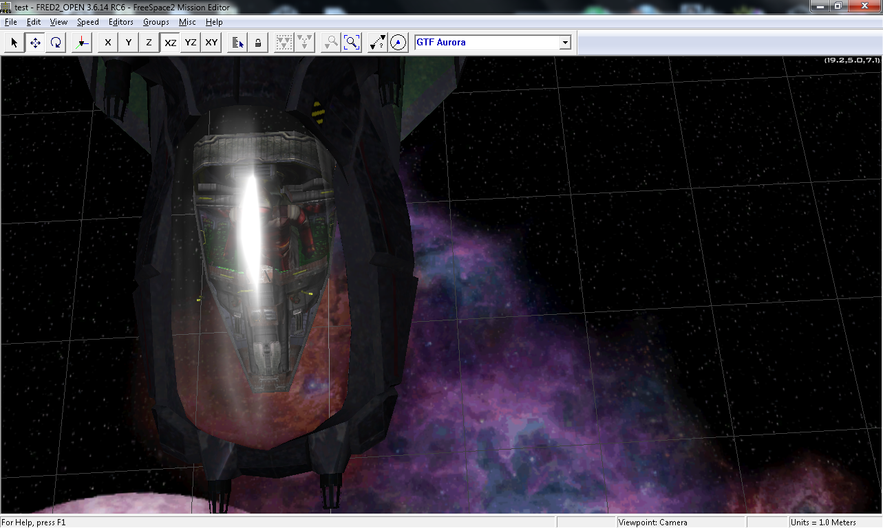Click the 'For Help, press F1' status text

coord(34,522)
